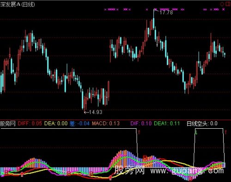Click the red diamond icon at top right
This screenshot has height=182, width=231.
(222, 4)
